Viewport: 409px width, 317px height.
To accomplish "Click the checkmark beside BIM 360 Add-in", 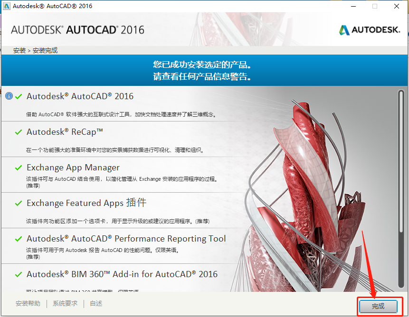I will [19, 275].
